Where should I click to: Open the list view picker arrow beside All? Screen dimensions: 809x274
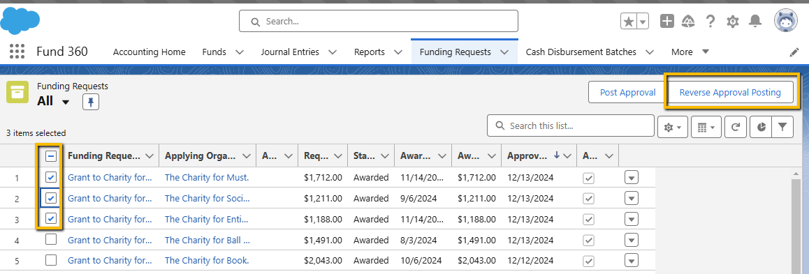tap(66, 102)
